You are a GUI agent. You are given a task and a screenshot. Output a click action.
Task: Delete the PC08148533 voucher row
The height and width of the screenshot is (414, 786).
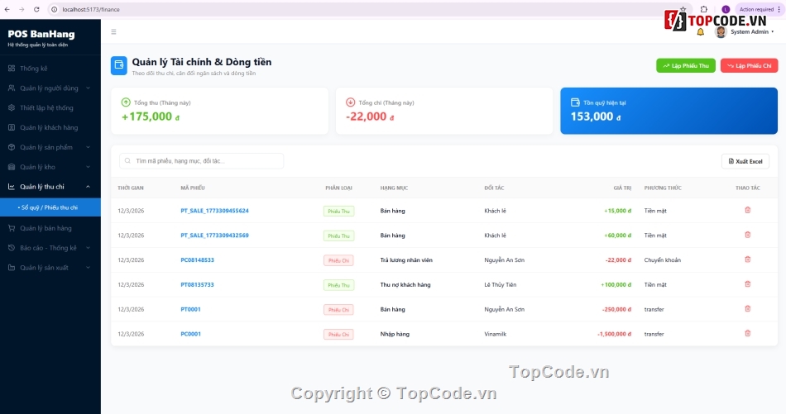pyautogui.click(x=747, y=259)
